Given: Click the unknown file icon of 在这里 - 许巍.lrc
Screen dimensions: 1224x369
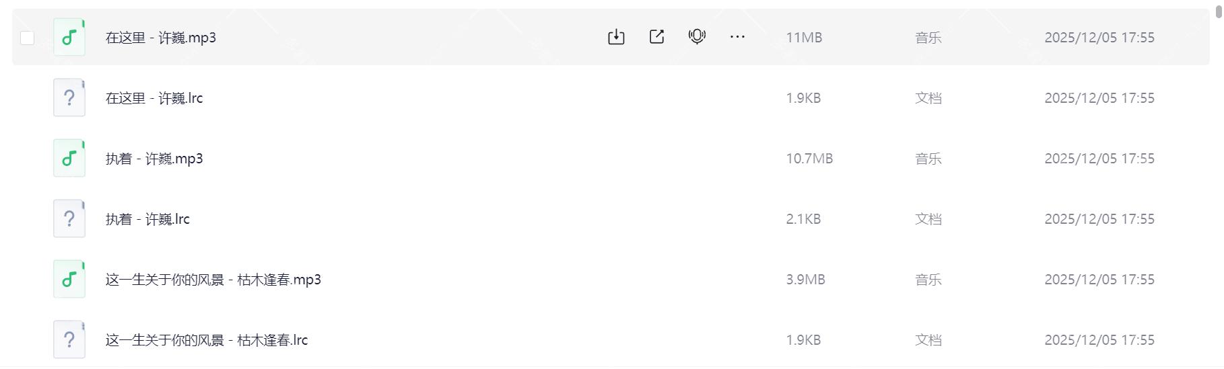Looking at the screenshot, I should click(x=69, y=98).
